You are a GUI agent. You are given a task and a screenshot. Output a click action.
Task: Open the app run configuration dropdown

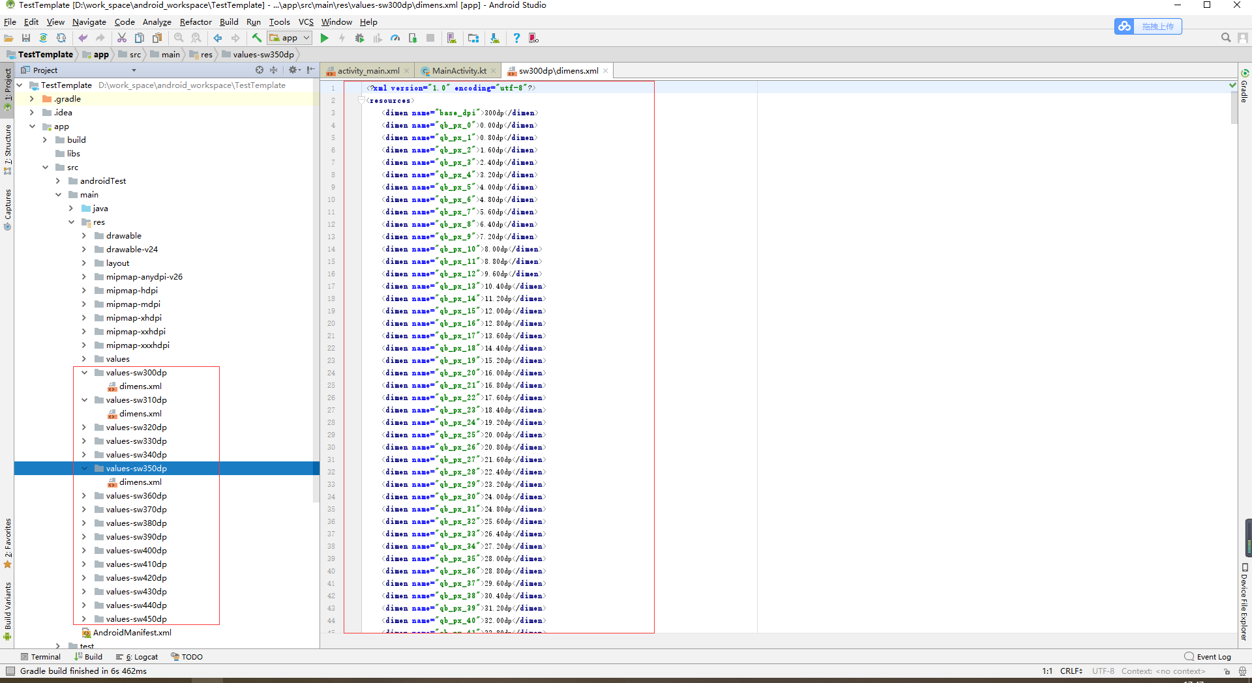pos(290,38)
